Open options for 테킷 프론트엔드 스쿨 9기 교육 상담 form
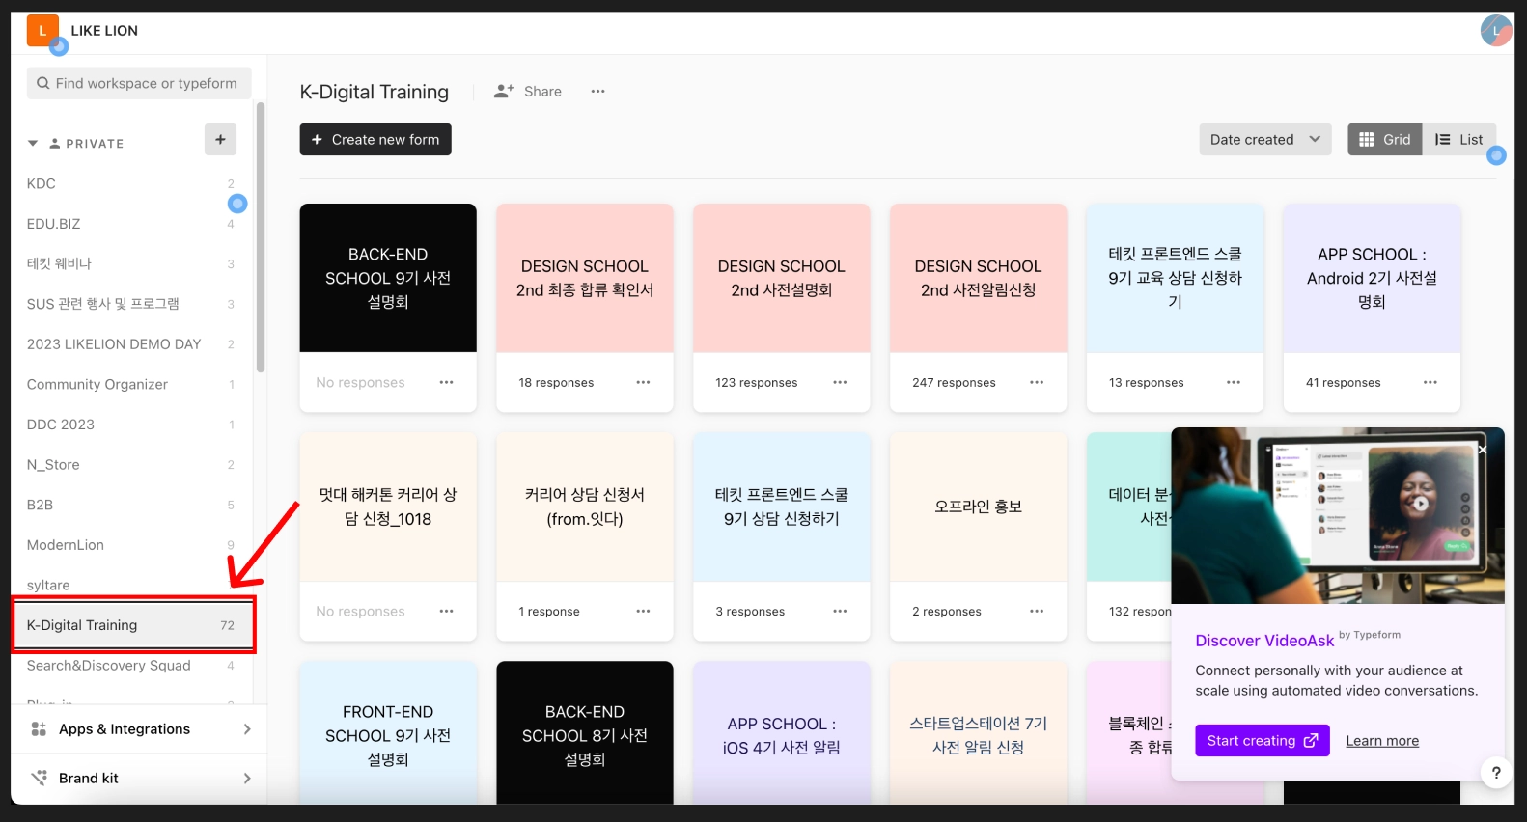Screen dimensions: 1527x822 (x=1234, y=383)
